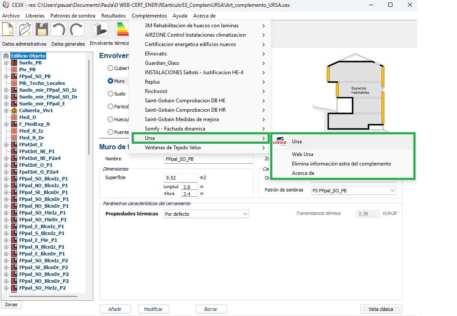Click the undo arrow icon
457x316 pixels.
pos(59,29)
